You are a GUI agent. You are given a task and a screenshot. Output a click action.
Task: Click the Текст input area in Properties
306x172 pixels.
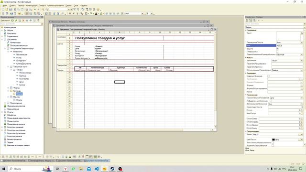pos(288,36)
